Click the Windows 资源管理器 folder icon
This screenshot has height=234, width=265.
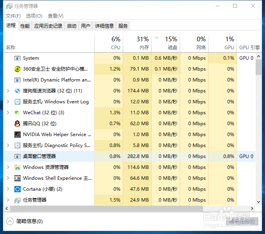coord(18,167)
